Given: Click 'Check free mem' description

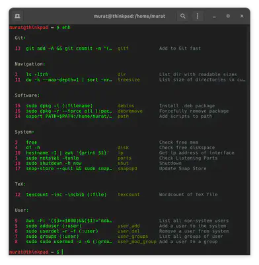Looking at the screenshot, I should coord(178,142).
